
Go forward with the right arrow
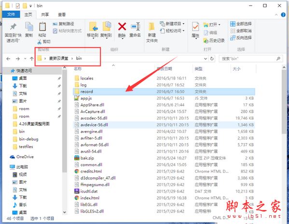[x=18, y=59]
